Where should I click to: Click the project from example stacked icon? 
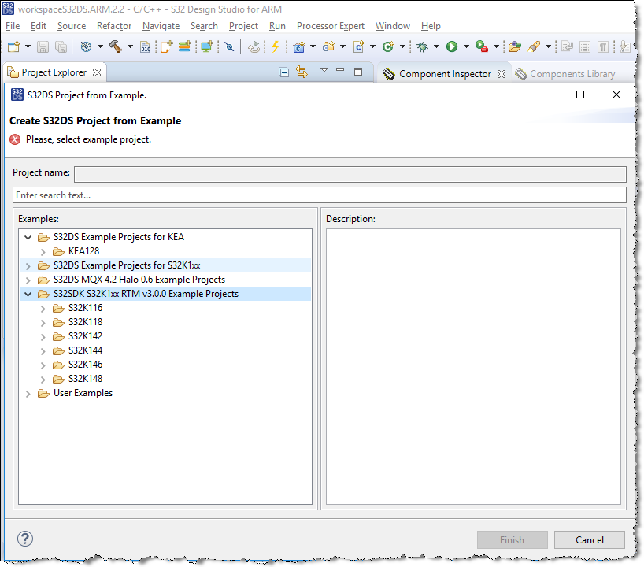click(185, 46)
